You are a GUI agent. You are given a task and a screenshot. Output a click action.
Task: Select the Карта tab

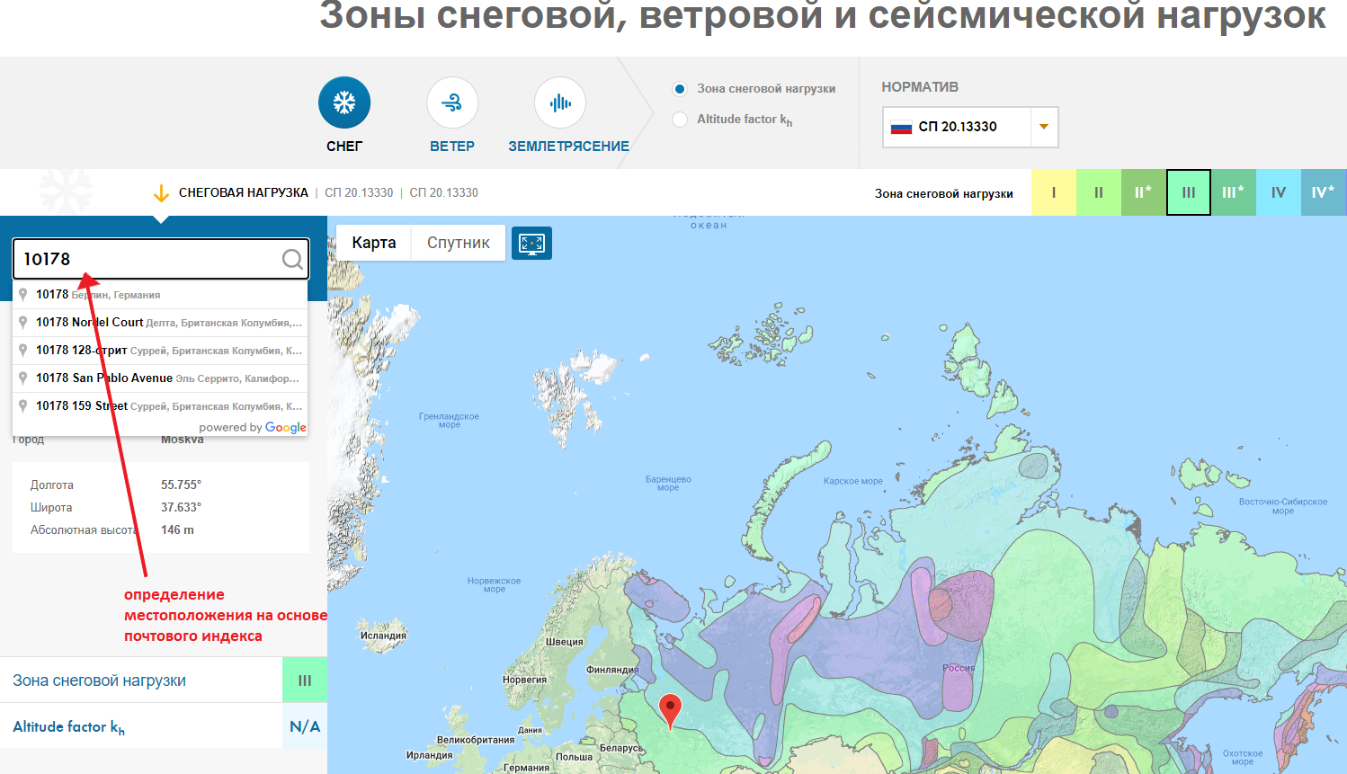373,243
